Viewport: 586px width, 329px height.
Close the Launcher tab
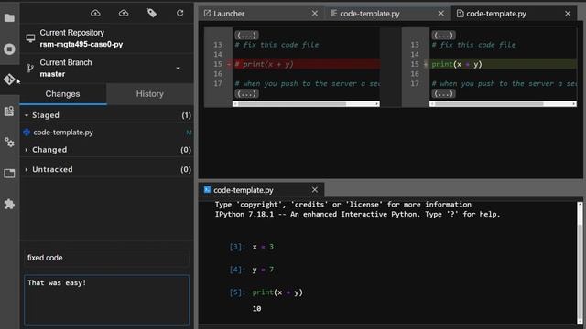pos(315,14)
